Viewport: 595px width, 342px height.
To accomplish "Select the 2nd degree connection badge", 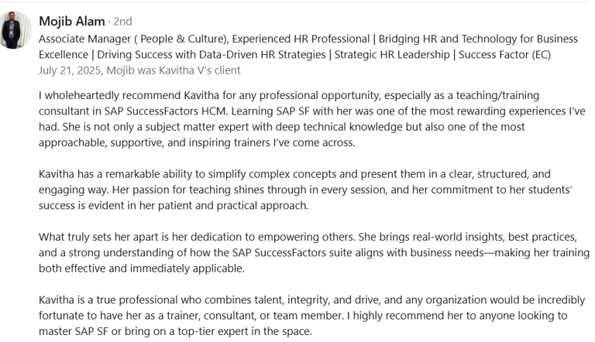I will pos(122,21).
